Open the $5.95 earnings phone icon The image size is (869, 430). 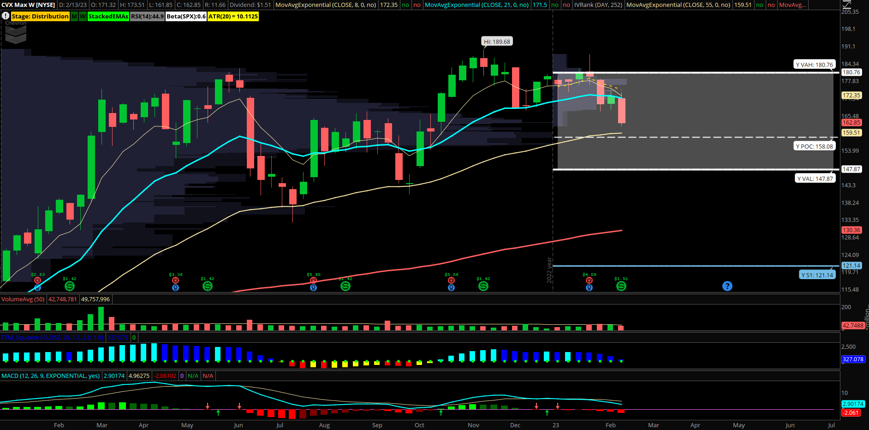point(314,281)
